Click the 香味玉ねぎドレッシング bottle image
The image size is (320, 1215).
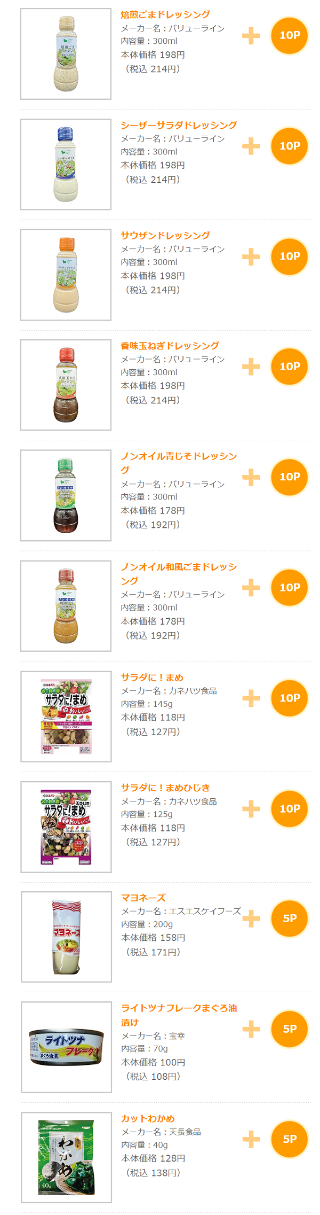tap(66, 385)
